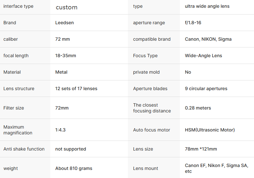Click the 'Canon, NIKON, Sigma' compatible brand cell
The height and width of the screenshot is (178, 254).
(208, 39)
